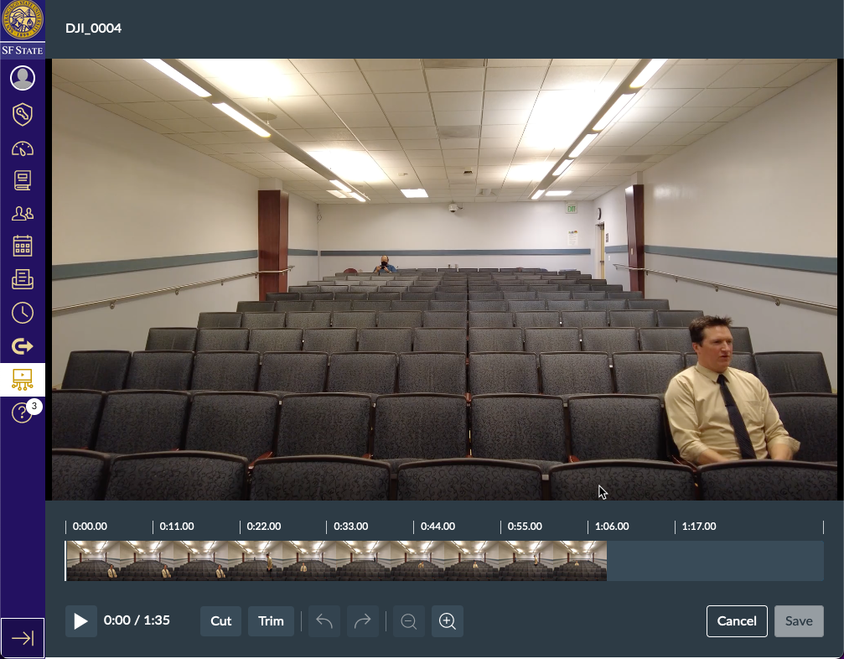
Task: Expand the collapsed navigation sidebar
Action: pos(23,638)
